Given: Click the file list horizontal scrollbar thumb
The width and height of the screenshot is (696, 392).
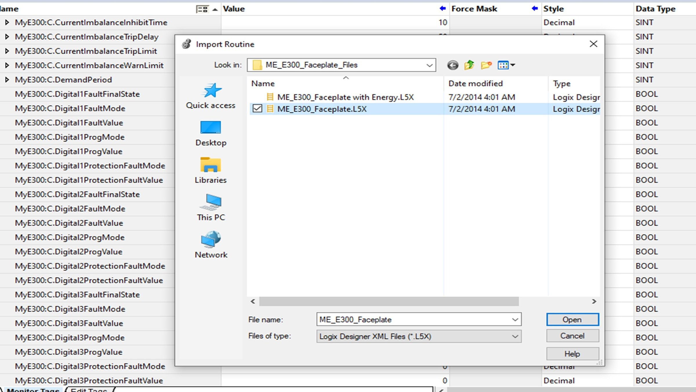Looking at the screenshot, I should tap(389, 301).
